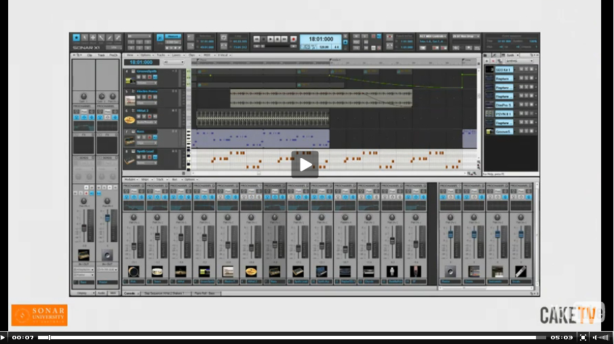Screen dimensions: 614x344
Task: Open the synth rack preset dropdown
Action: pyautogui.click(x=519, y=61)
